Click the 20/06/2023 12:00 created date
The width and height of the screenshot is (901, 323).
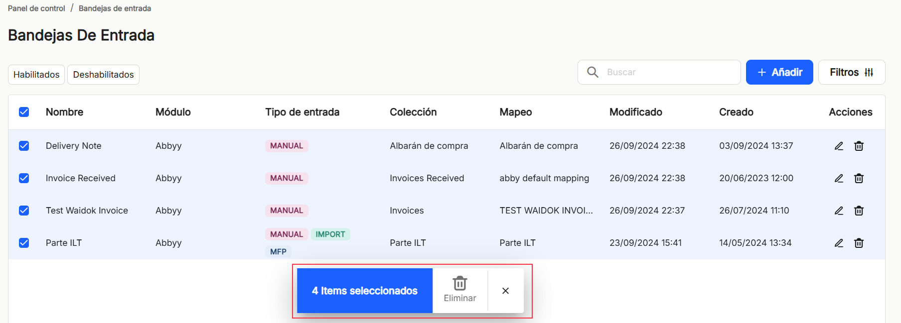pyautogui.click(x=756, y=178)
